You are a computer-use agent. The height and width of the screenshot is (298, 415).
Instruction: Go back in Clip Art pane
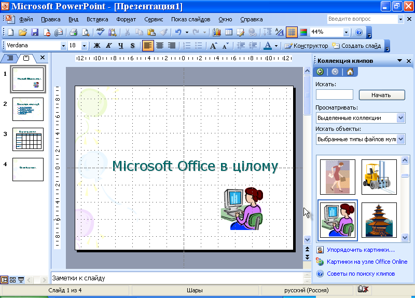coord(320,72)
